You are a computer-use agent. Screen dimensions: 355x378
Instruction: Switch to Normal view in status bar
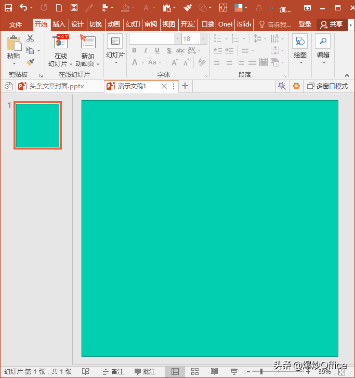(x=175, y=371)
